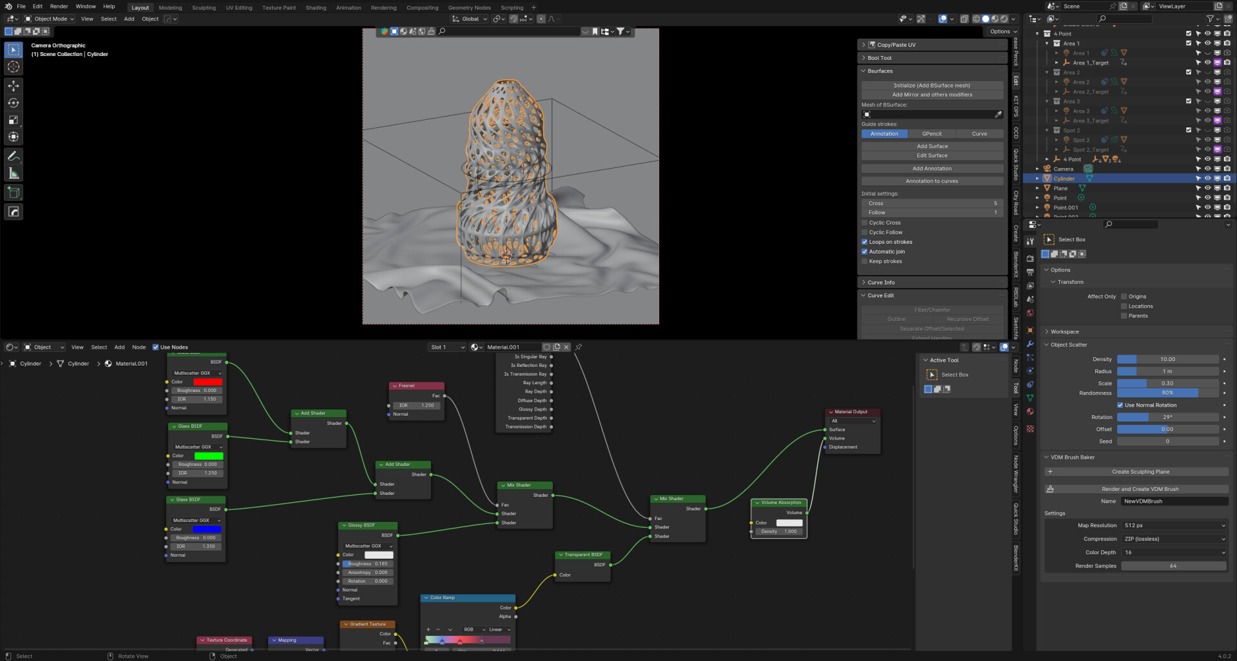Pin the Material.001 node tree
Image resolution: width=1237 pixels, height=661 pixels.
(x=579, y=347)
